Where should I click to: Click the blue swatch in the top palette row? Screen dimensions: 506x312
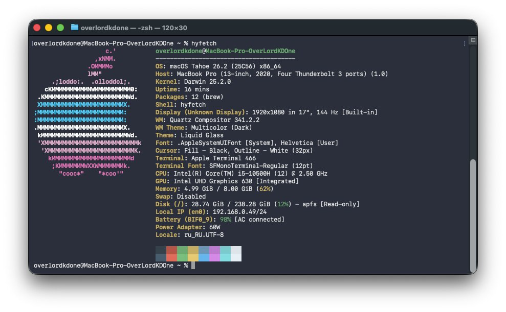204,250
